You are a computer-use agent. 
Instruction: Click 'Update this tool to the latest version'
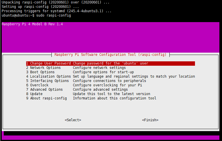click(x=112, y=94)
